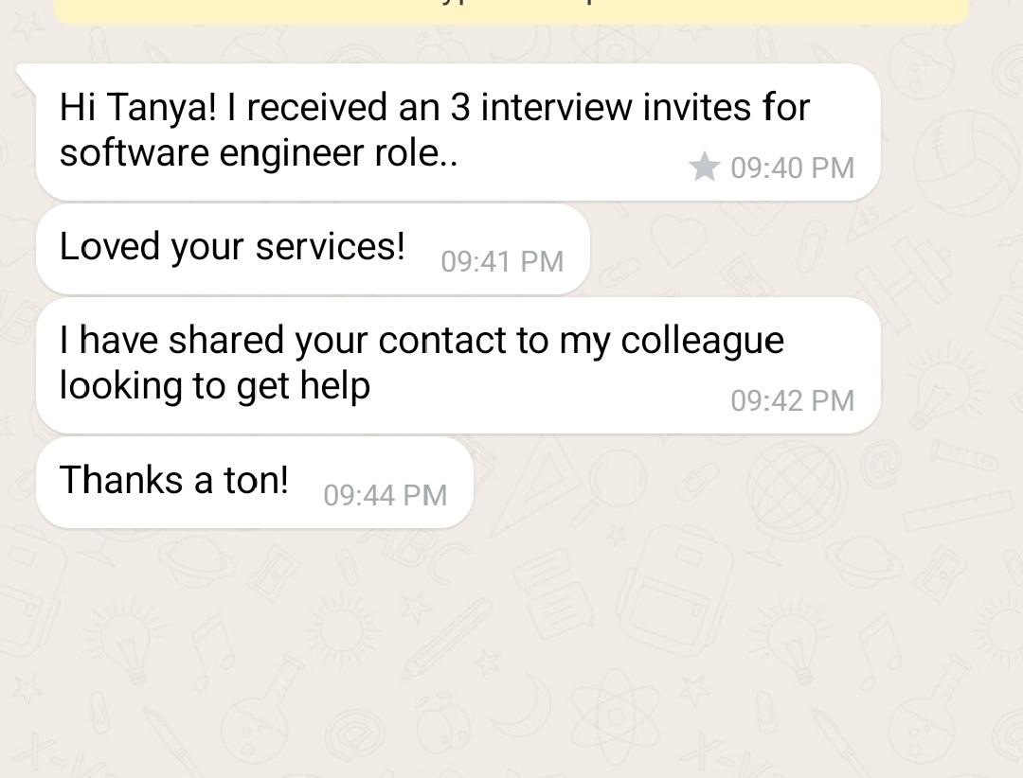Click the star icon on the first message

tap(704, 168)
